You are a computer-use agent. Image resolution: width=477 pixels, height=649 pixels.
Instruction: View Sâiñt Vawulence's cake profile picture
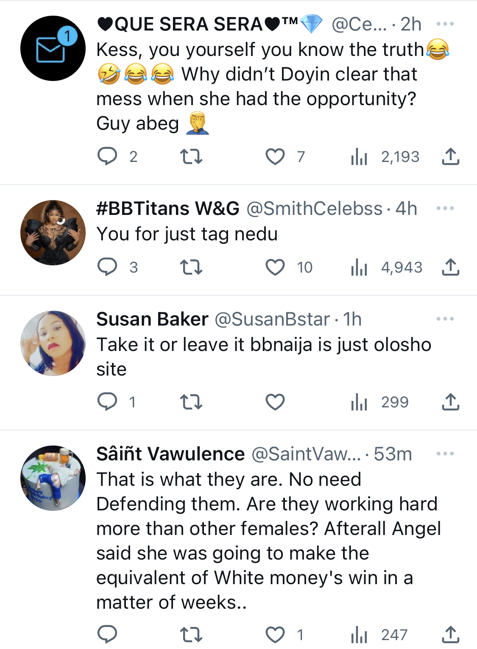[x=53, y=478]
